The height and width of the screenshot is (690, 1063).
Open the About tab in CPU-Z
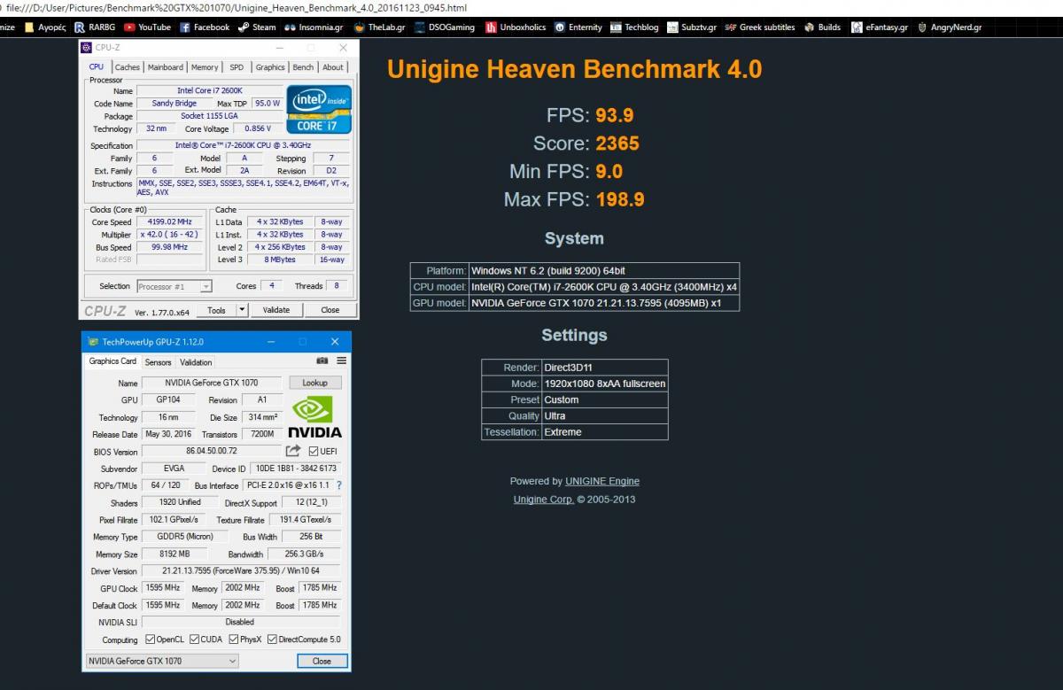point(333,67)
